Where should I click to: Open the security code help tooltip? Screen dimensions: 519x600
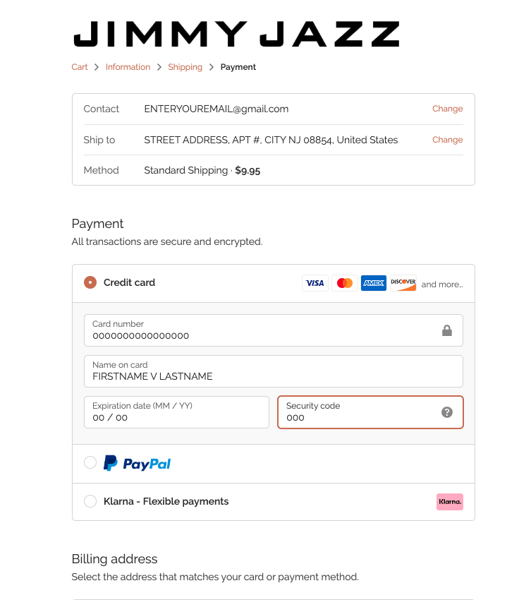447,412
